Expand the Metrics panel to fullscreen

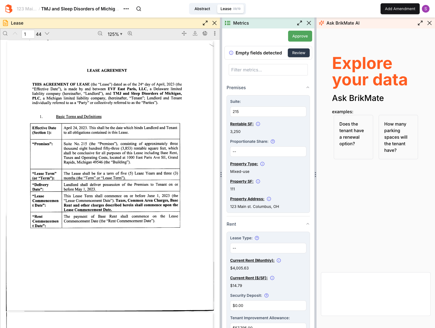point(300,23)
